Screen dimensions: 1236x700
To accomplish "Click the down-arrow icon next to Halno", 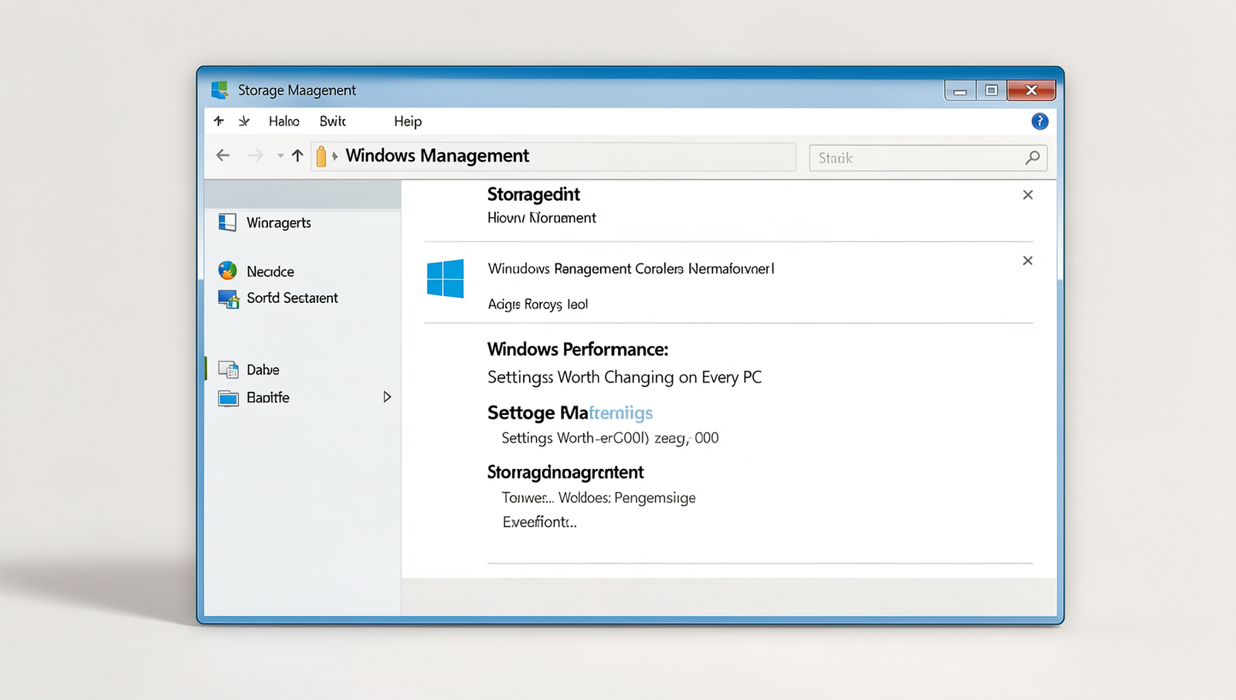I will point(244,121).
